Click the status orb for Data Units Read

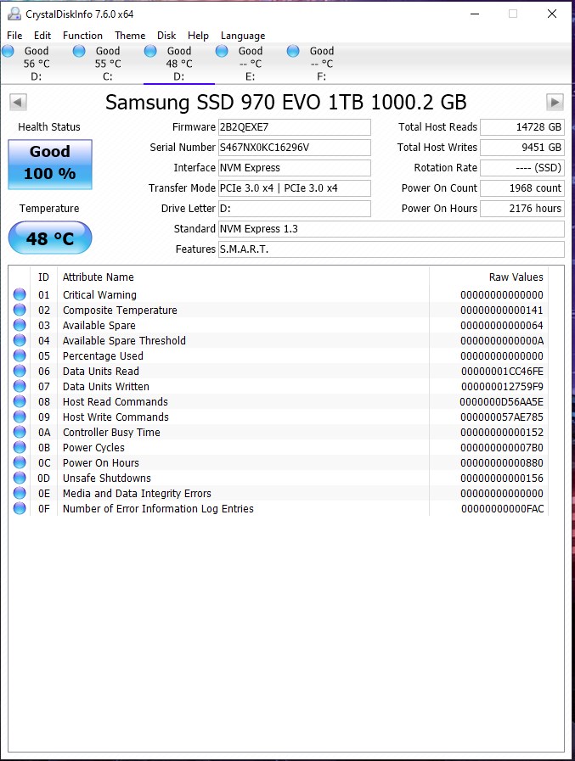click(20, 371)
